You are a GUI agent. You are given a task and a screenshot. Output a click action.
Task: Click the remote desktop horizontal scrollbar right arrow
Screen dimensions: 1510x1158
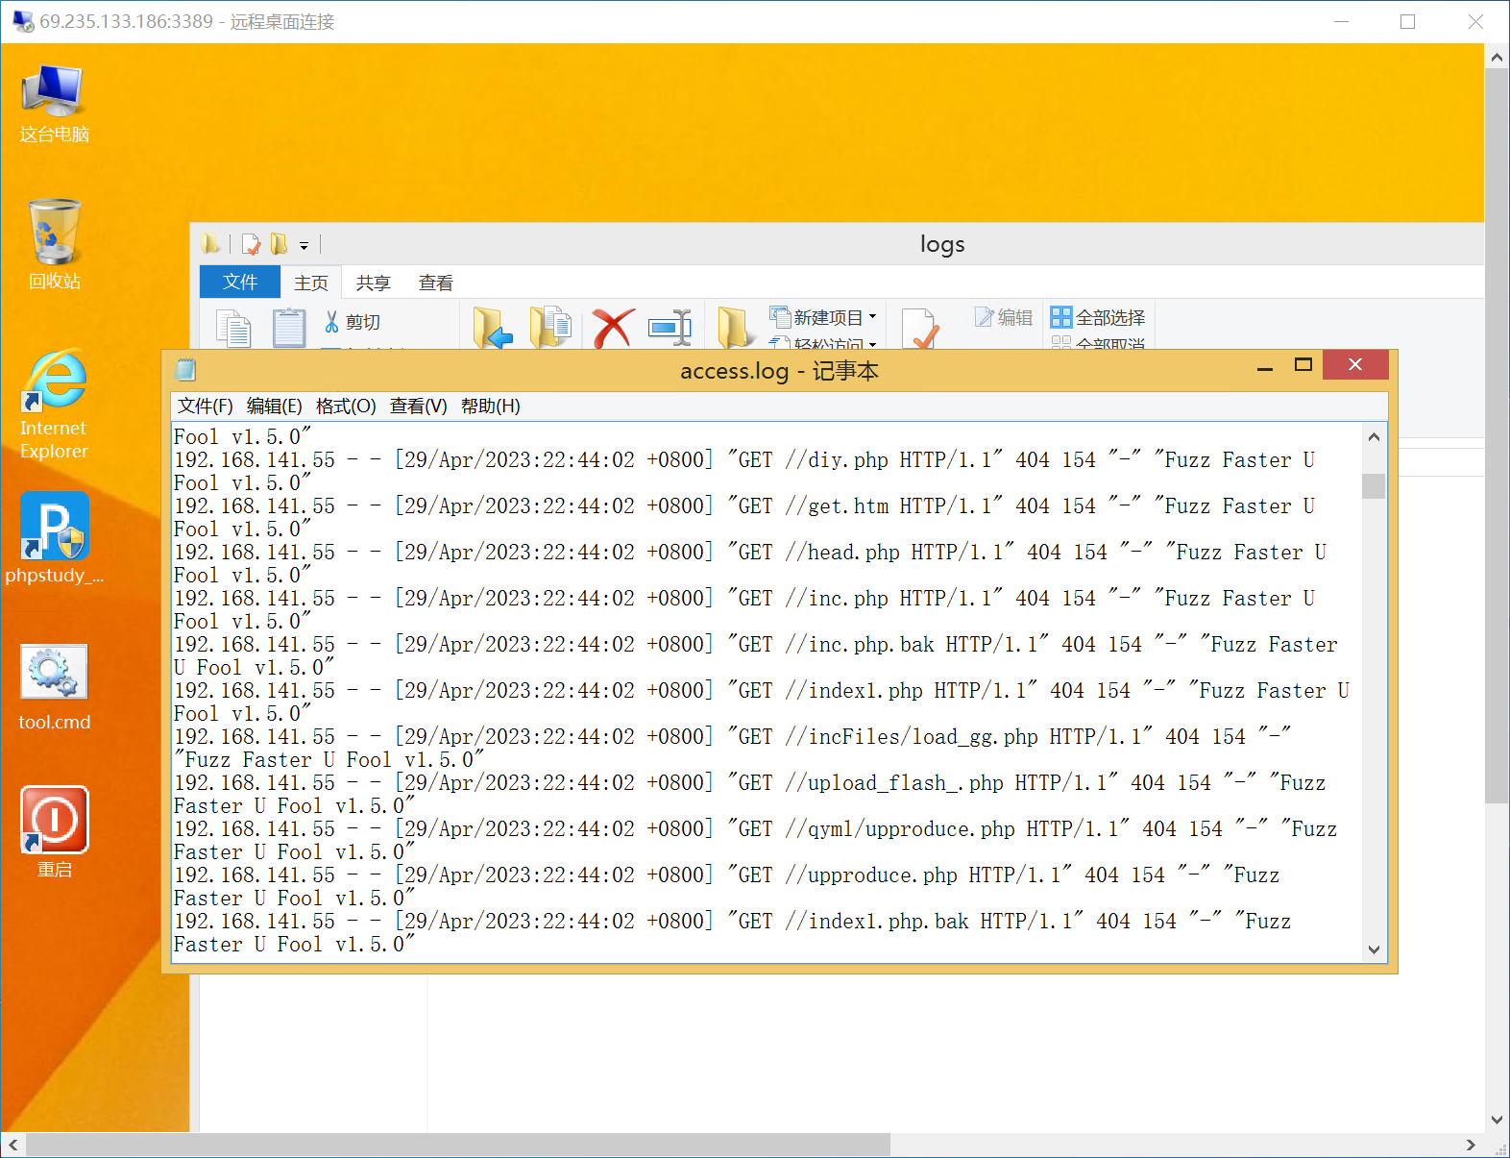pyautogui.click(x=1470, y=1145)
